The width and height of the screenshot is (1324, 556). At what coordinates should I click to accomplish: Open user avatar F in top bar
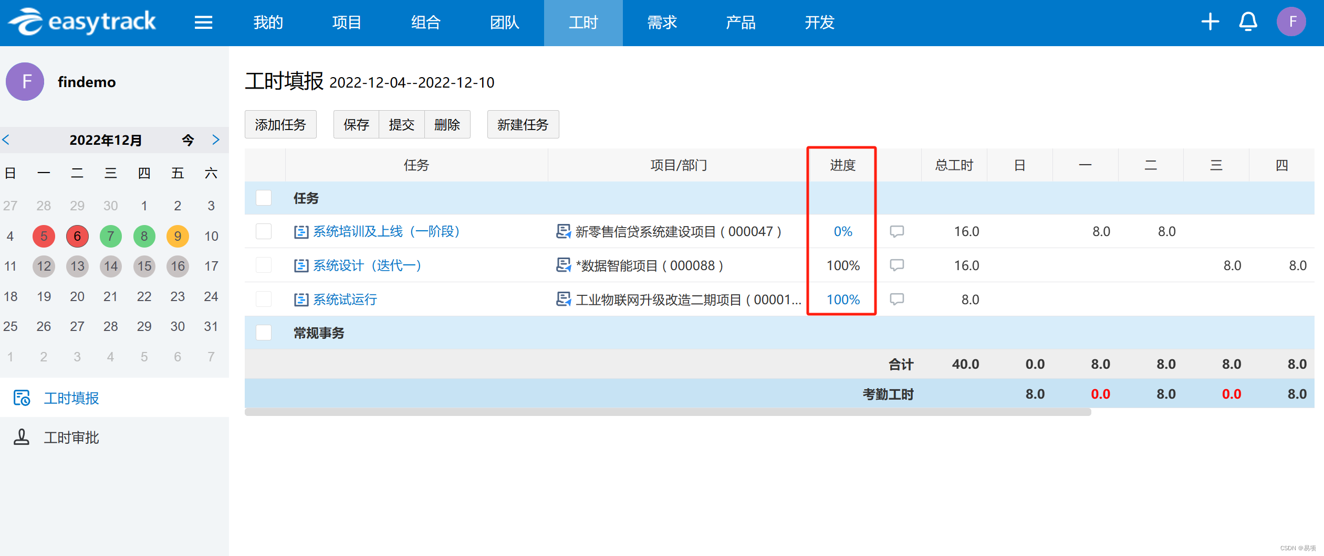tap(1291, 22)
